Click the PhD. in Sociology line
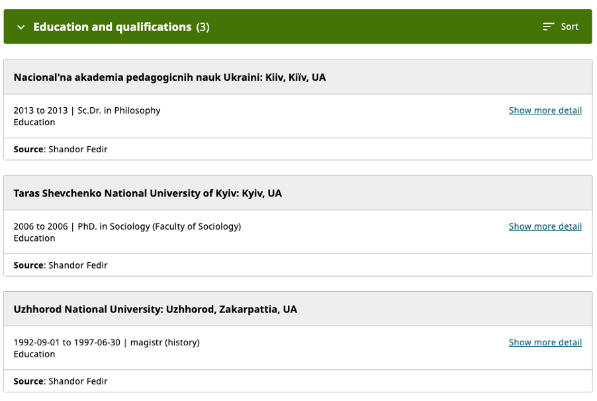 tap(127, 226)
